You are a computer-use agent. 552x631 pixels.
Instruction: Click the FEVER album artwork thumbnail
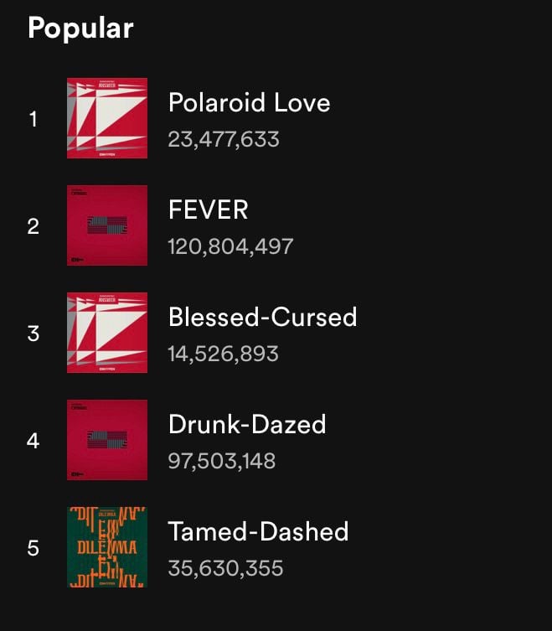pos(107,225)
